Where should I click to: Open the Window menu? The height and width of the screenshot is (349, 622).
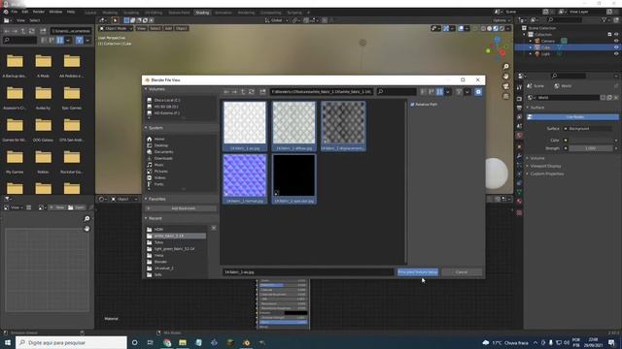pos(55,12)
